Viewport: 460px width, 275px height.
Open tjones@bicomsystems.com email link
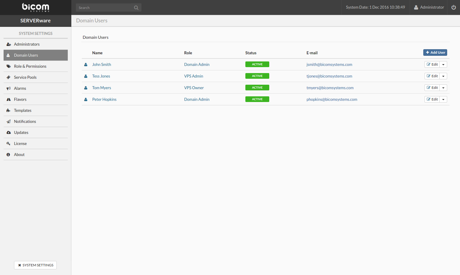(329, 76)
